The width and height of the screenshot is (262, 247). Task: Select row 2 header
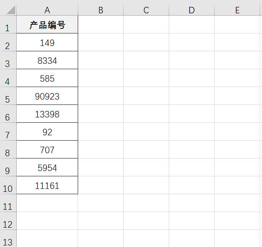point(8,42)
